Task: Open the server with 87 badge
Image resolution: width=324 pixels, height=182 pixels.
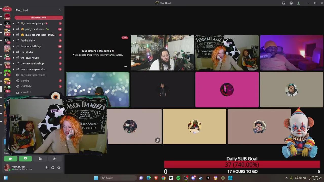Action: pyautogui.click(x=7, y=40)
